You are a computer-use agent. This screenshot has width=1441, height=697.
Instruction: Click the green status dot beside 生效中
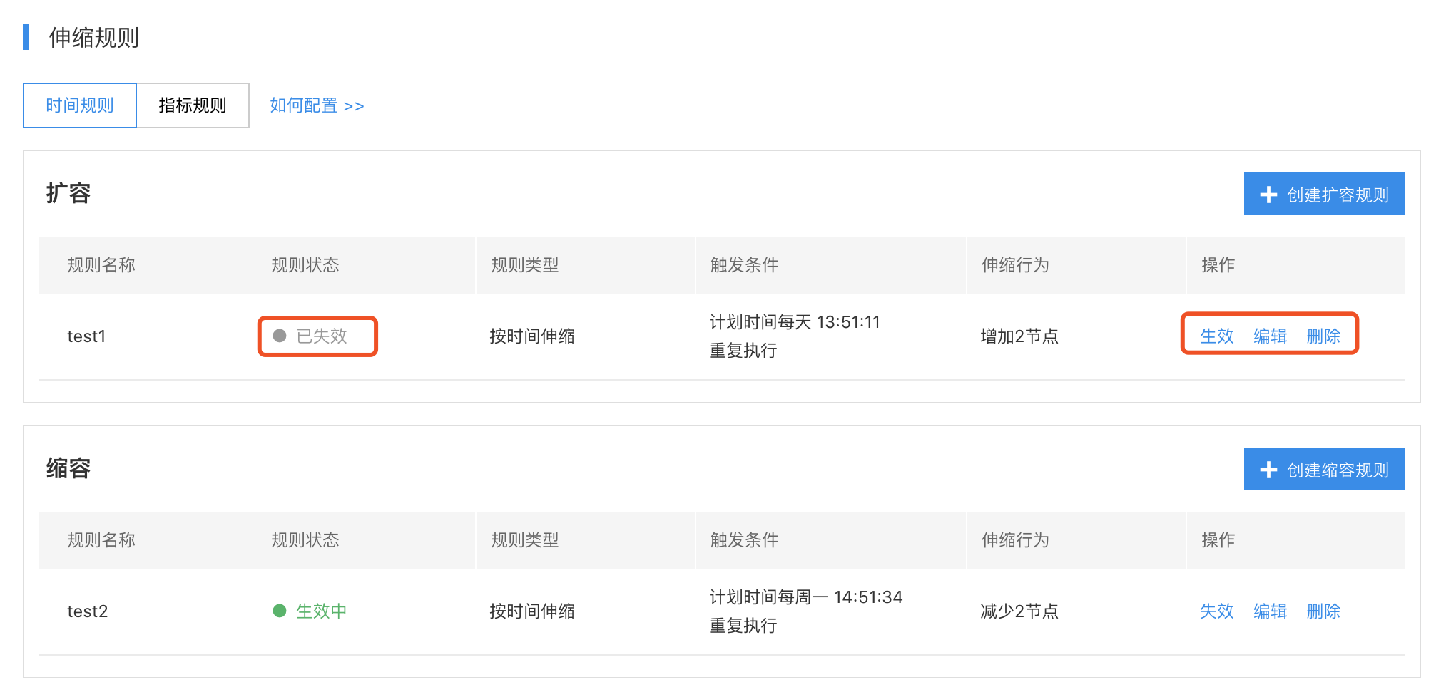[280, 611]
